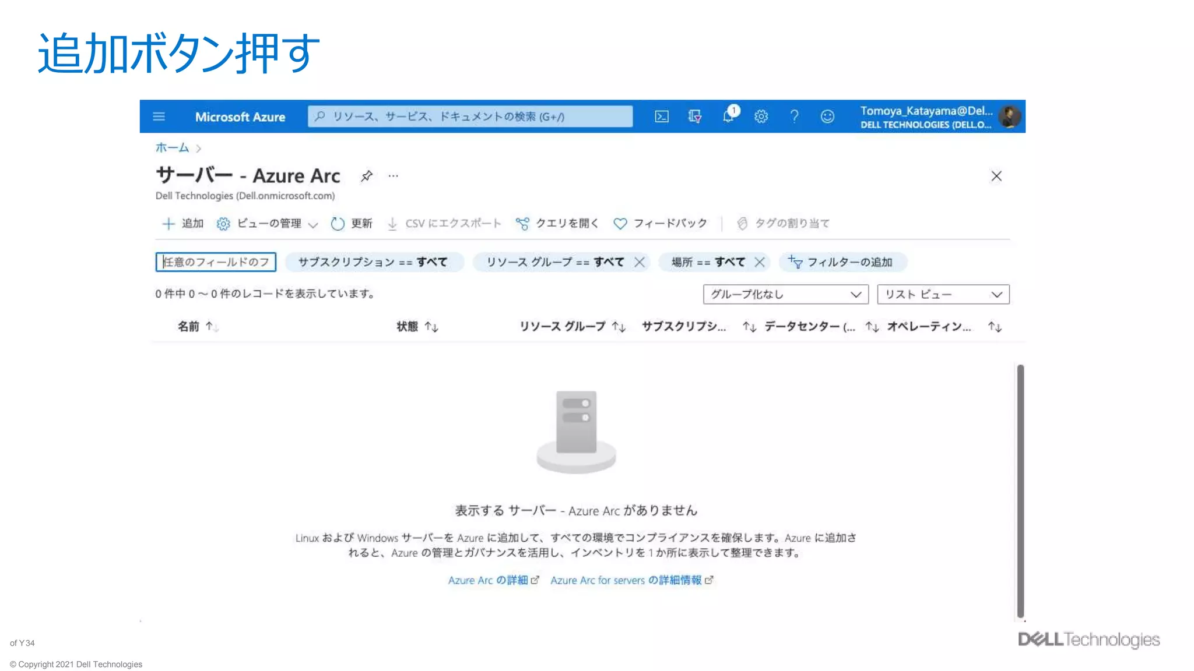The width and height of the screenshot is (1194, 671).
Task: Open the Azure portal hamburger menu
Action: pyautogui.click(x=159, y=116)
